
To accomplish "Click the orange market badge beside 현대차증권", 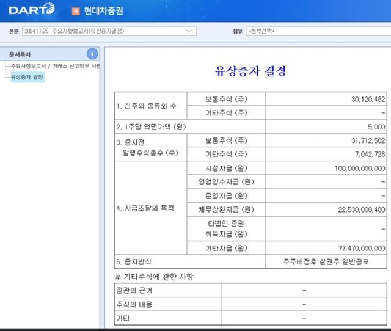I will [76, 11].
